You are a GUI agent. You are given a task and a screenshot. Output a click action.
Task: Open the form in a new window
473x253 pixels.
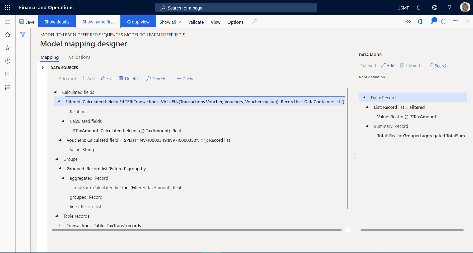[x=455, y=22]
